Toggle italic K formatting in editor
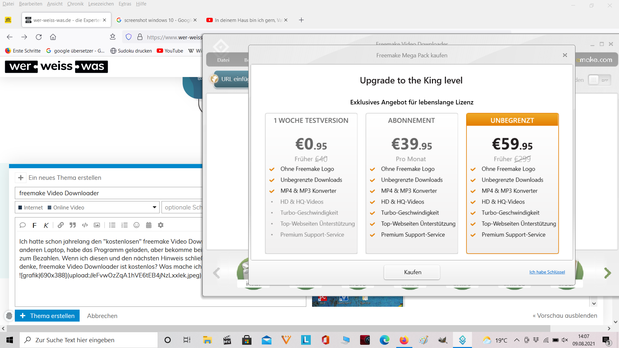 coord(46,225)
